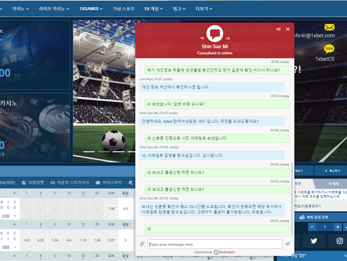
Task: Open the yellow KakaoTalk TALK icon
Action: (329, 49)
